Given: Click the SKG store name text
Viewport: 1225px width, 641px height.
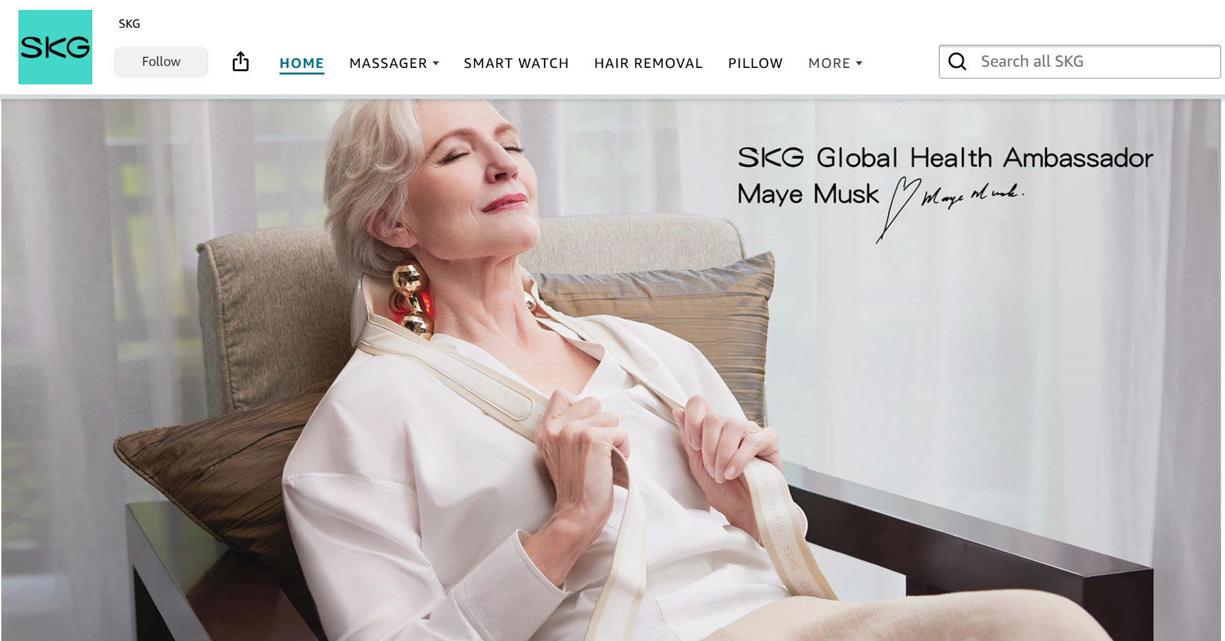Looking at the screenshot, I should [x=129, y=24].
